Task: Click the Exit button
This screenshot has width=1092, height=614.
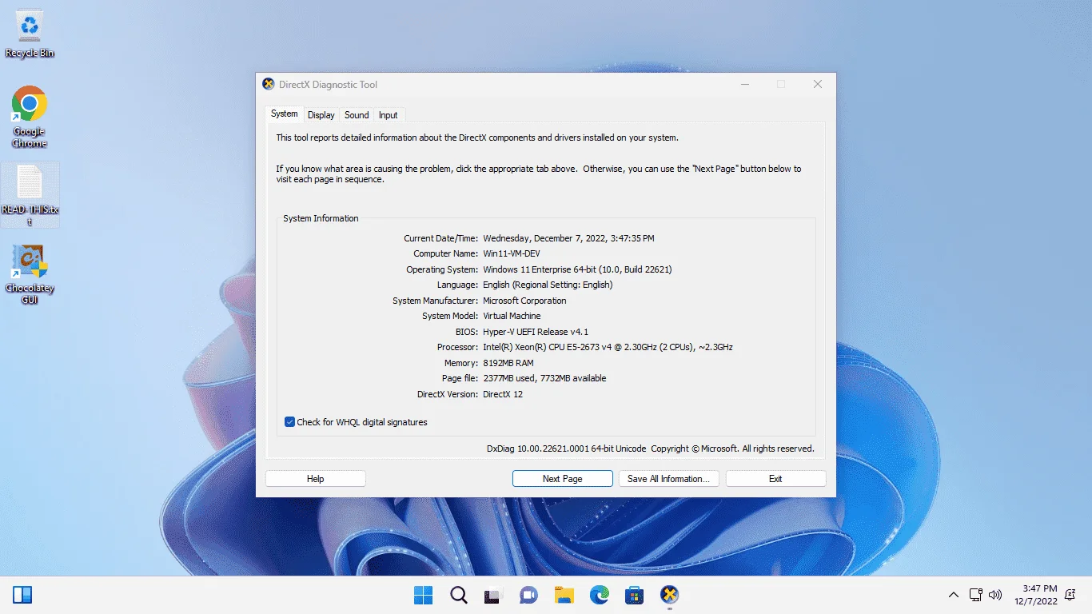Action: coord(775,479)
